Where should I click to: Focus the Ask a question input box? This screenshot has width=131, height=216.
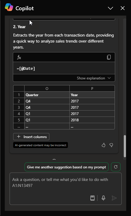[x=65, y=189]
